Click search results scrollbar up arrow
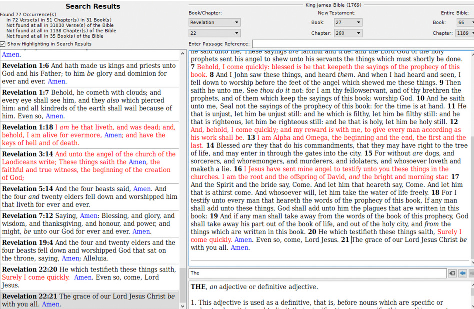474x309 pixels. (182, 53)
